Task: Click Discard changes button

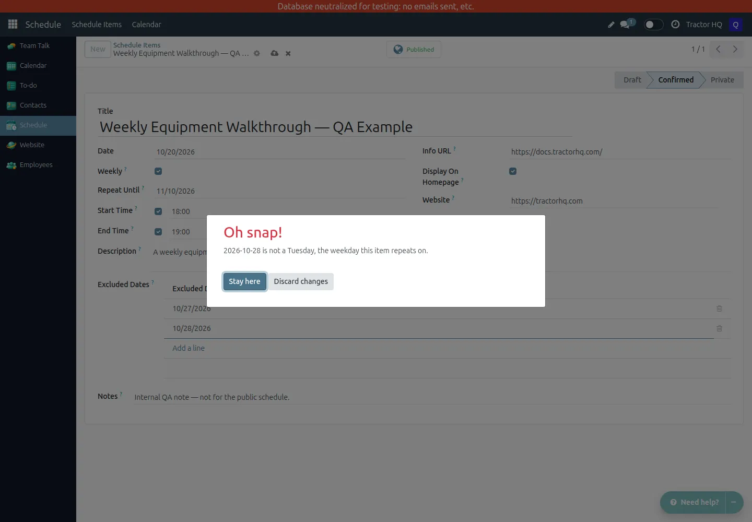Action: pyautogui.click(x=301, y=281)
